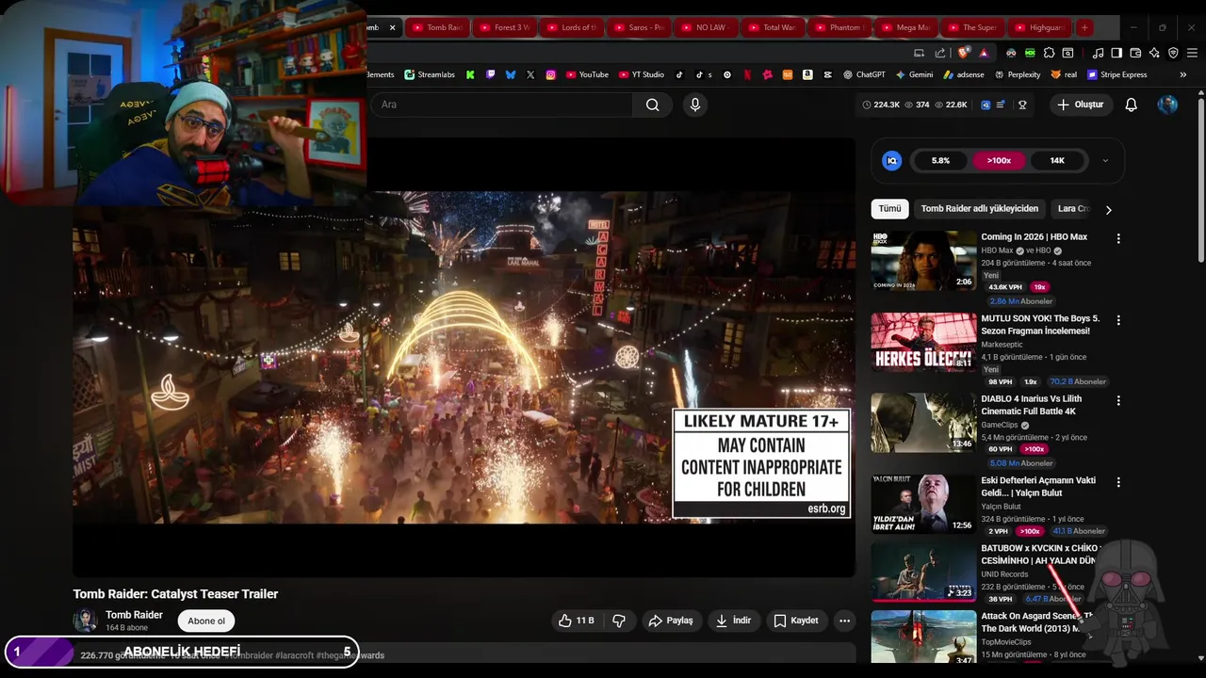
Task: Show more filter chips with right arrow
Action: tap(1108, 209)
